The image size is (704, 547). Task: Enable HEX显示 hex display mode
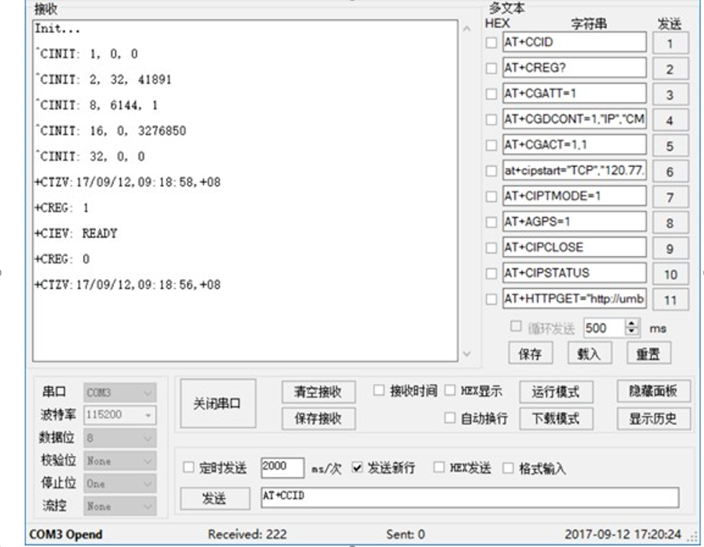tap(451, 391)
